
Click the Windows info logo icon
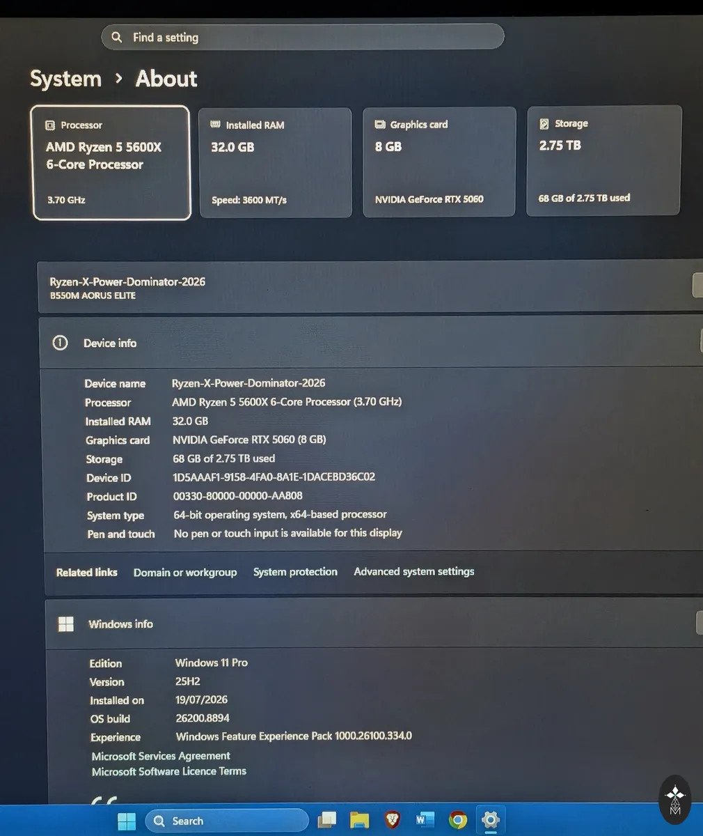click(66, 624)
